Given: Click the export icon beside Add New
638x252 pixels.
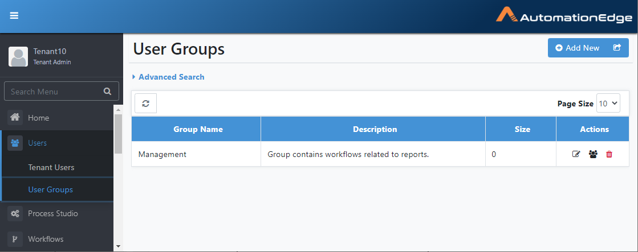Looking at the screenshot, I should coord(617,47).
